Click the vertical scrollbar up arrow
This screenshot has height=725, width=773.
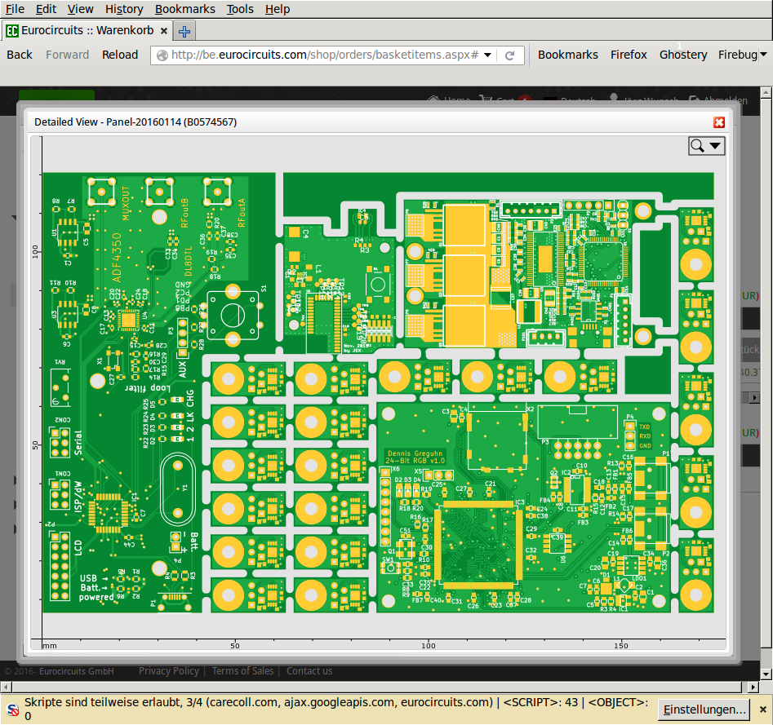pos(766,92)
